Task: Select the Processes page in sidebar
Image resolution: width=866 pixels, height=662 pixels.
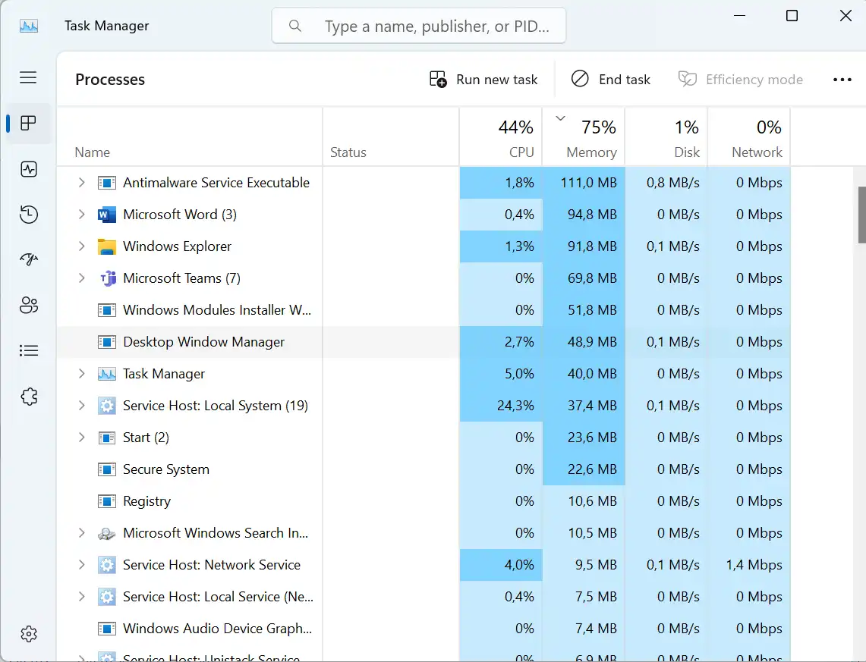Action: 28,123
